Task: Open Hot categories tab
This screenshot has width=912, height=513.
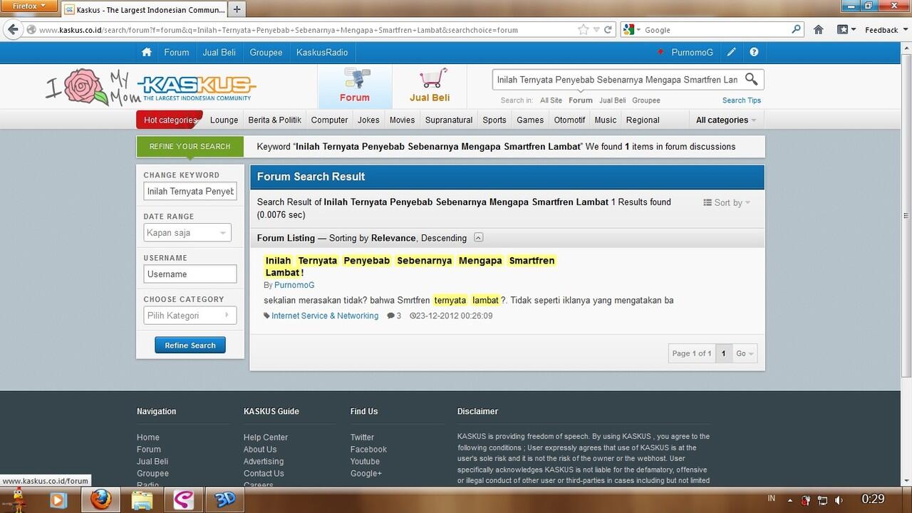Action: click(170, 120)
